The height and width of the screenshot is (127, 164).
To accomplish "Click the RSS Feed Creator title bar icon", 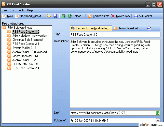I will [4, 4].
